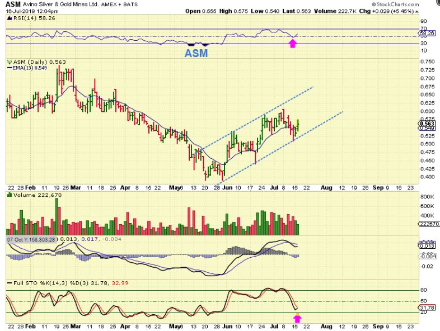Screen dimensions: 440x331
Task: Click 'Sep' on the bottom date axis
Action: 378,327
